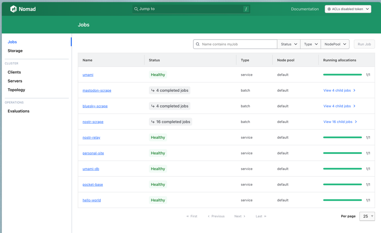Open the pocket-base job

[x=93, y=185]
